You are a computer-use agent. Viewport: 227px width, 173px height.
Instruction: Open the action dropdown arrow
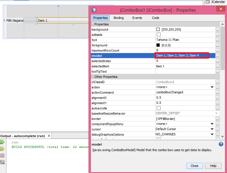point(212,87)
